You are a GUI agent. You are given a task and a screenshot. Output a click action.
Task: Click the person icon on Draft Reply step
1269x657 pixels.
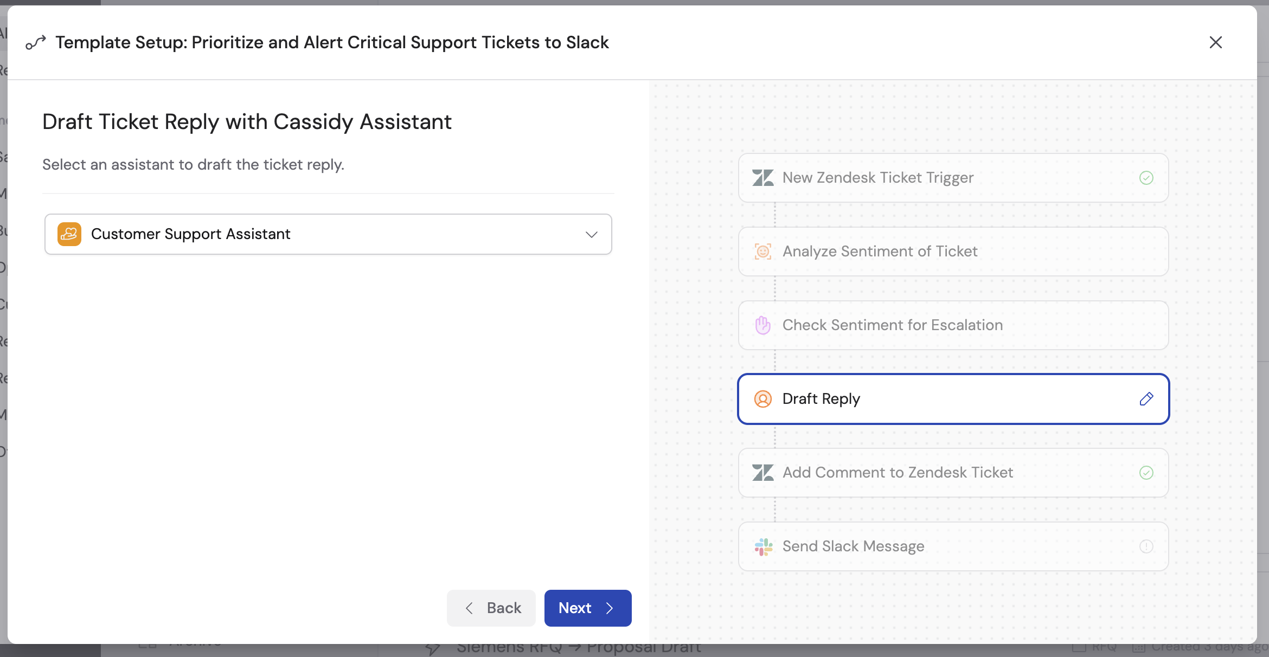tap(764, 399)
